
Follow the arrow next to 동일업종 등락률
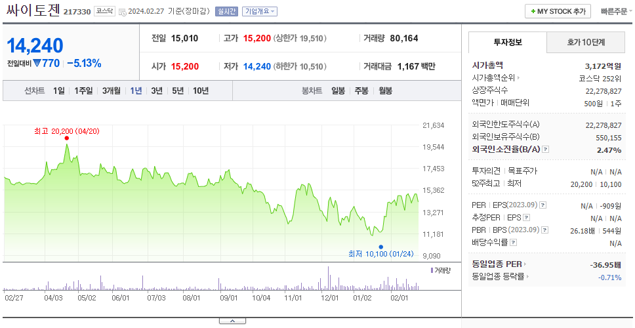click(527, 277)
